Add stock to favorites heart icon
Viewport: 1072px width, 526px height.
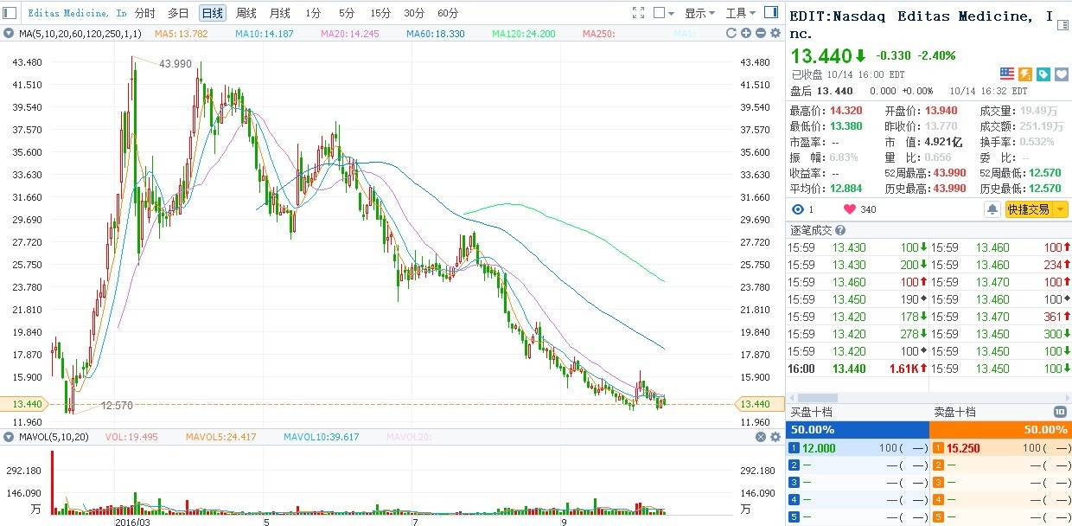coord(1061,74)
